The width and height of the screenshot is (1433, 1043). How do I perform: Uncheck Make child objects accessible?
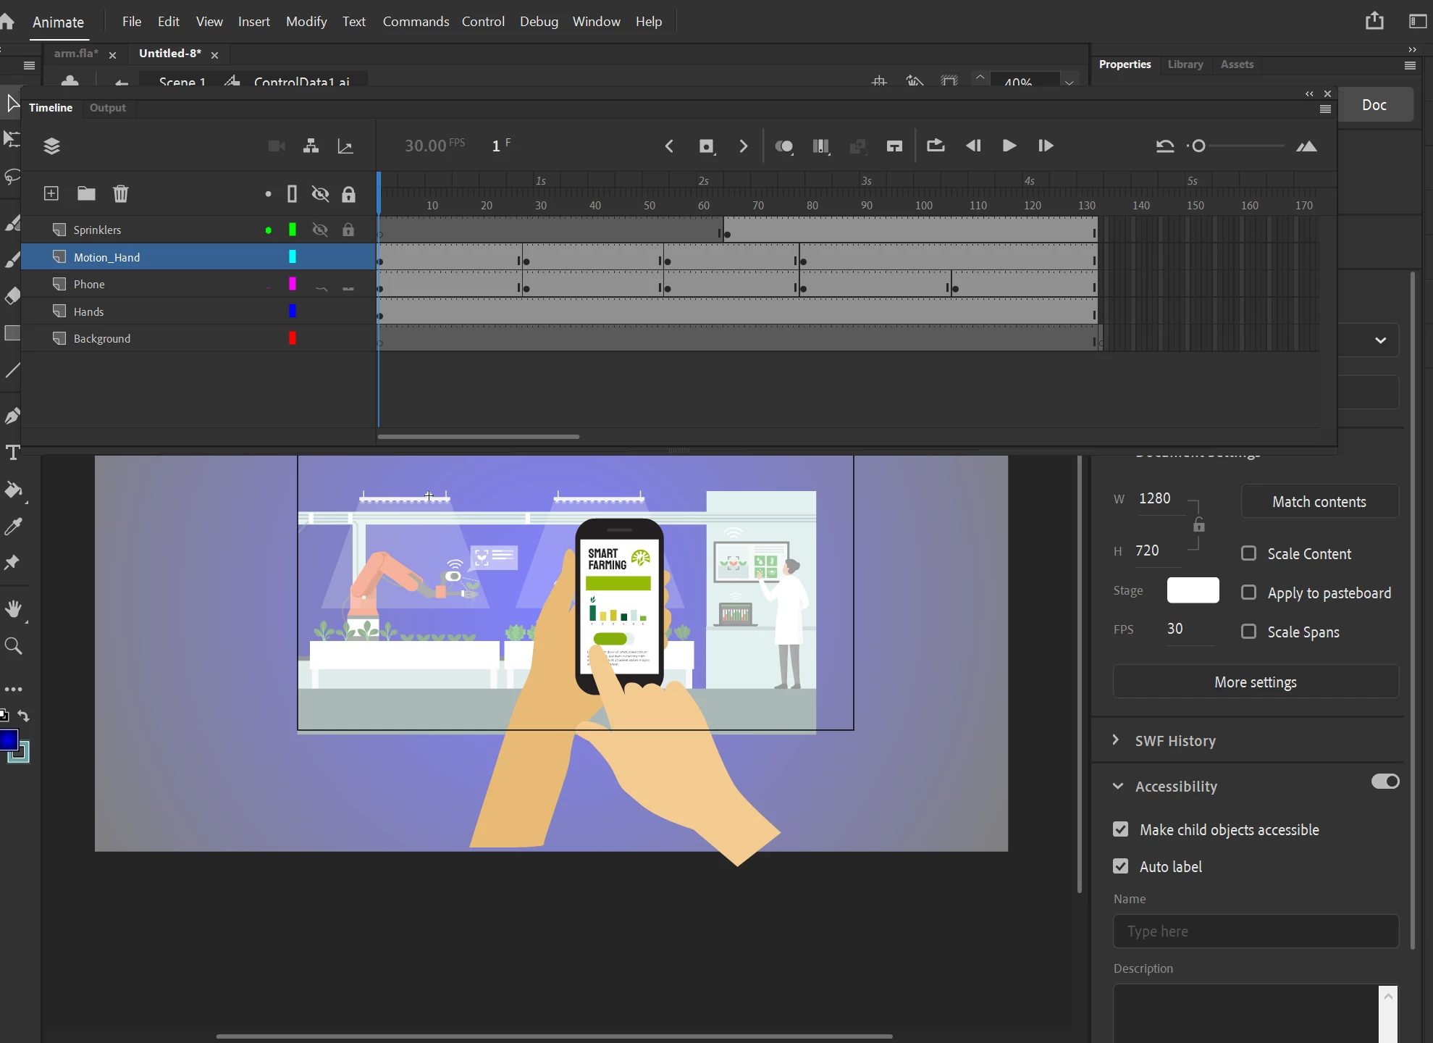coord(1120,829)
